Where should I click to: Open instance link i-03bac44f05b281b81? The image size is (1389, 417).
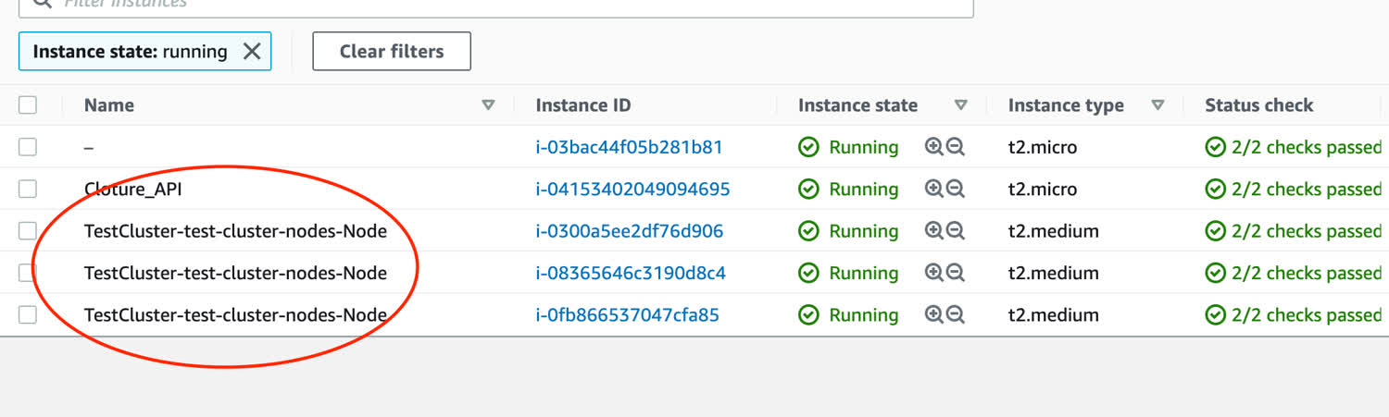pyautogui.click(x=629, y=147)
